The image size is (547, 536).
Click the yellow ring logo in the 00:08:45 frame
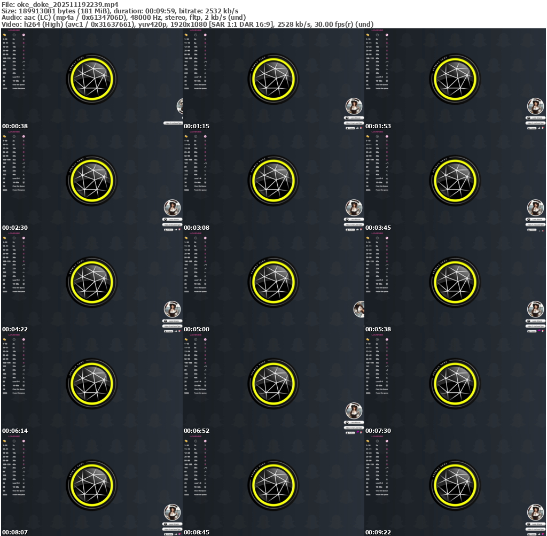(x=275, y=485)
